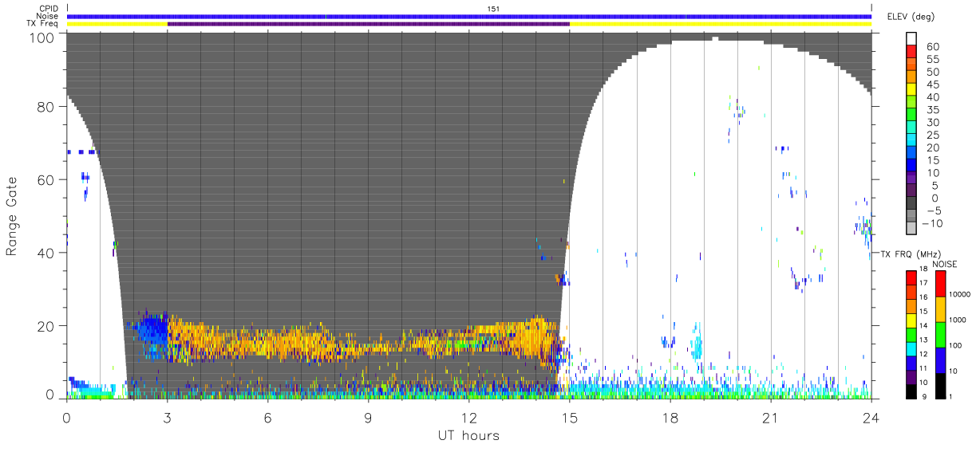Image resolution: width=980 pixels, height=452 pixels.
Task: Click the white top elevation colorbar swatch
Action: pyautogui.click(x=912, y=39)
